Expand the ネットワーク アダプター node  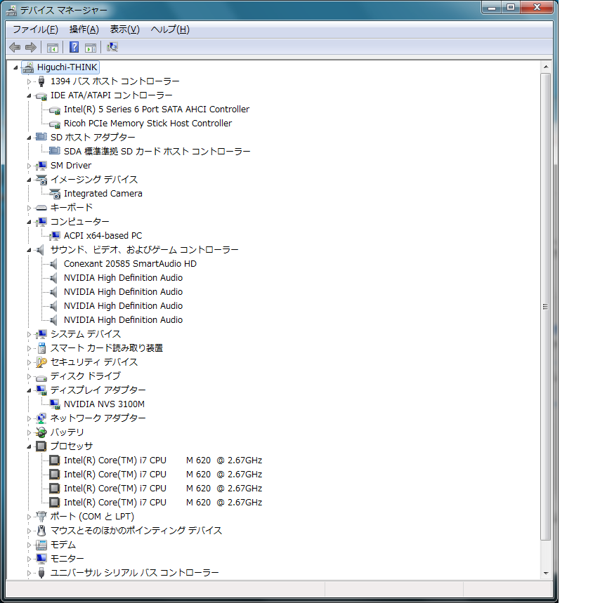(29, 418)
